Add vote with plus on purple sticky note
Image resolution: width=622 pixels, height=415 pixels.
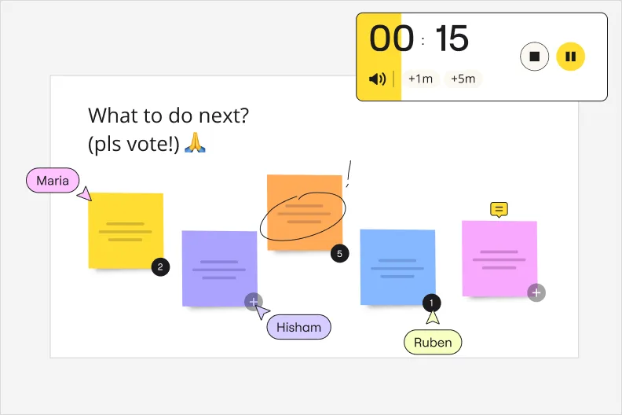pyautogui.click(x=254, y=302)
